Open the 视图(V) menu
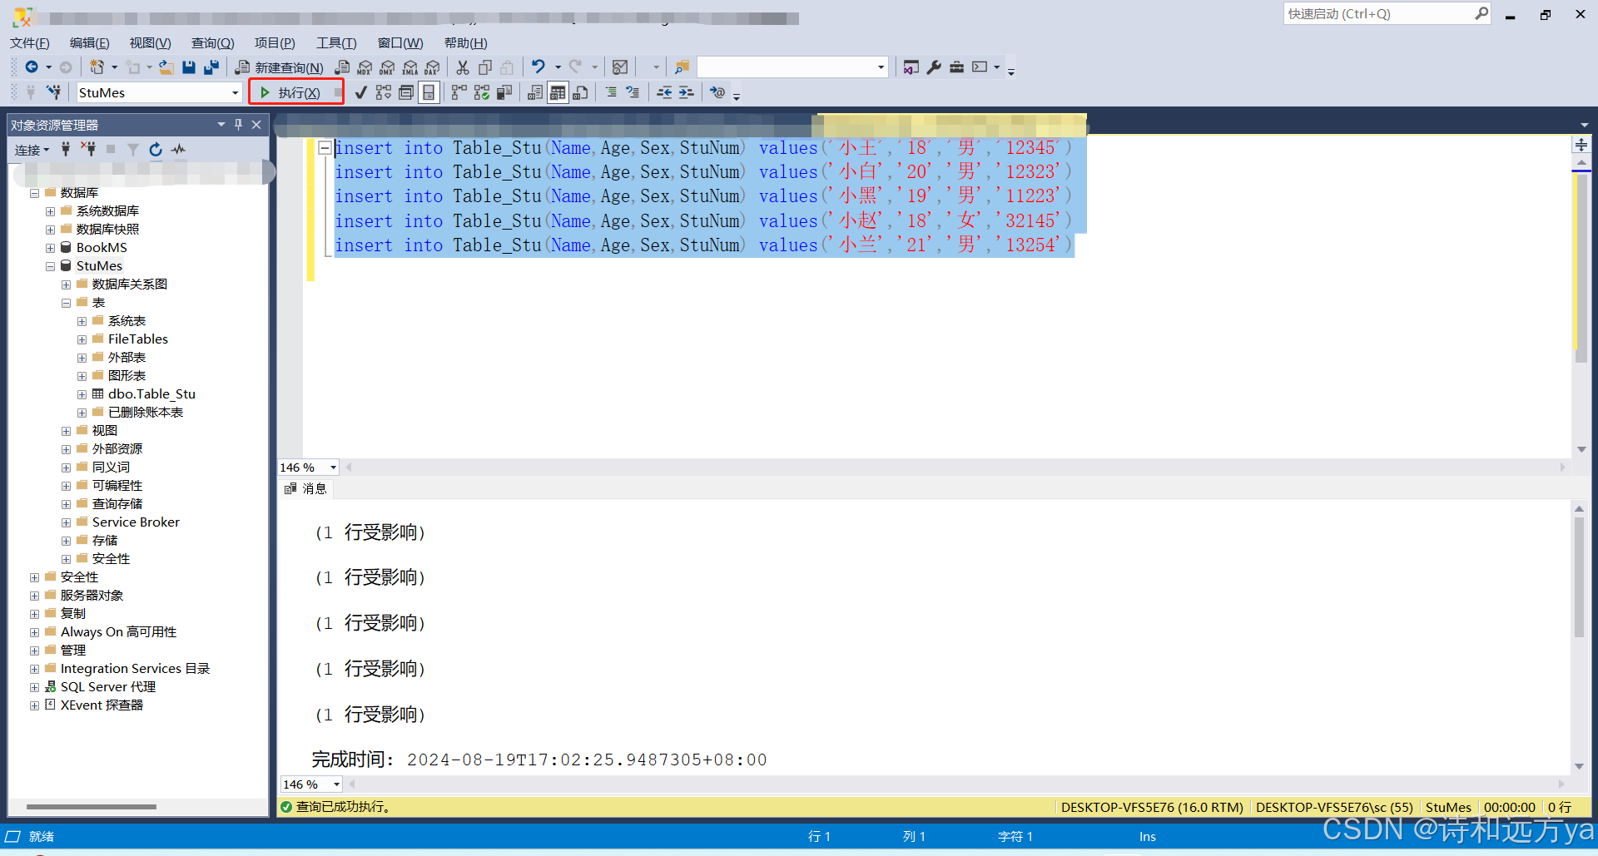Screen dimensions: 1598x856 (150, 43)
